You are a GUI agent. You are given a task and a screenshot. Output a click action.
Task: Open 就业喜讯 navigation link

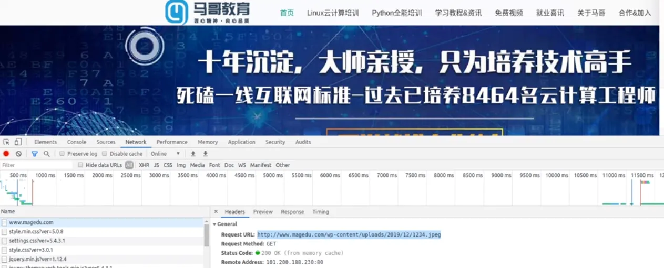point(550,13)
